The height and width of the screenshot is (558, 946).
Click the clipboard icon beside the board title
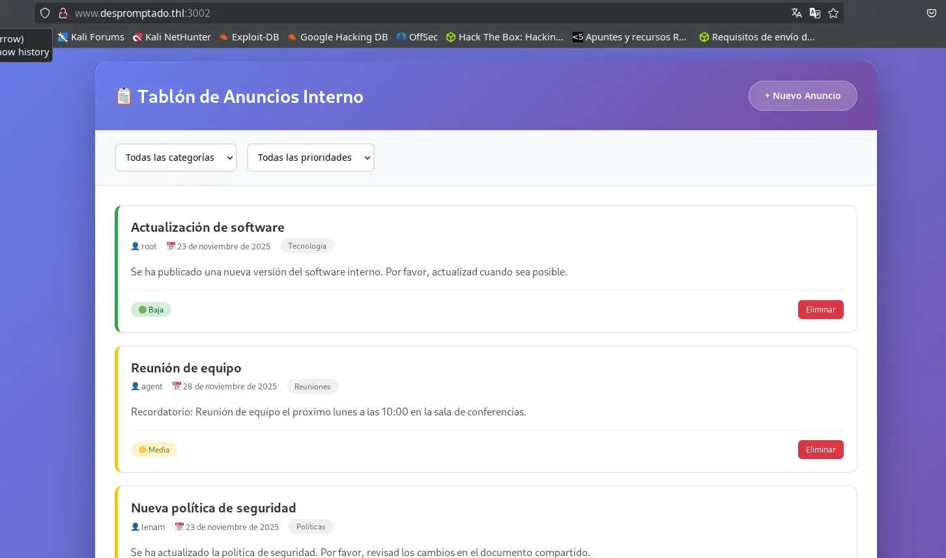click(x=124, y=96)
